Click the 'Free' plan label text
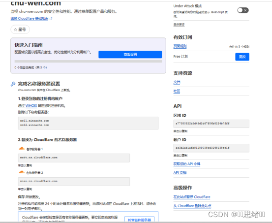The width and height of the screenshot is (272, 223). [181, 57]
